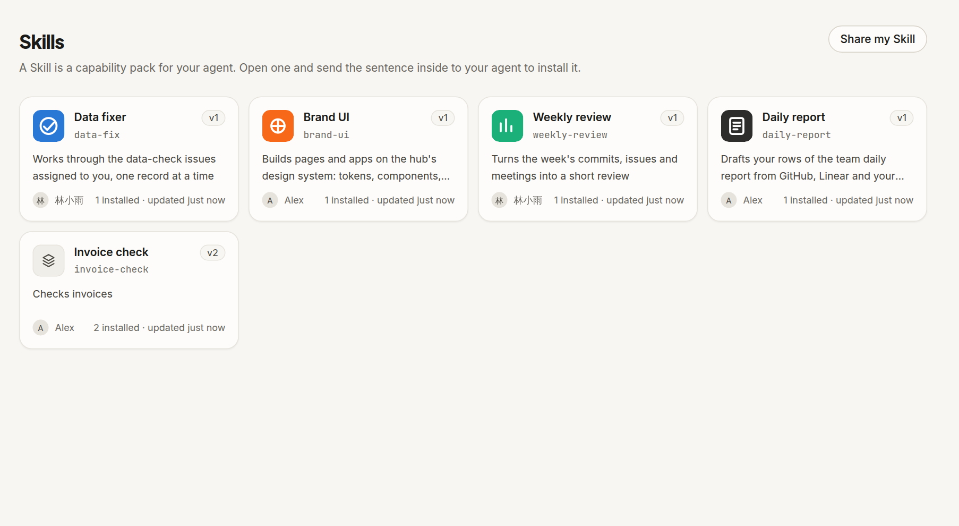The width and height of the screenshot is (959, 526).
Task: Click the invoice-check slug text
Action: tap(112, 269)
